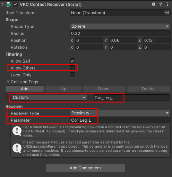Viewport: 172px width, 177px height.
Task: Click the Position Z field showing 0.12
Action: [157, 40]
